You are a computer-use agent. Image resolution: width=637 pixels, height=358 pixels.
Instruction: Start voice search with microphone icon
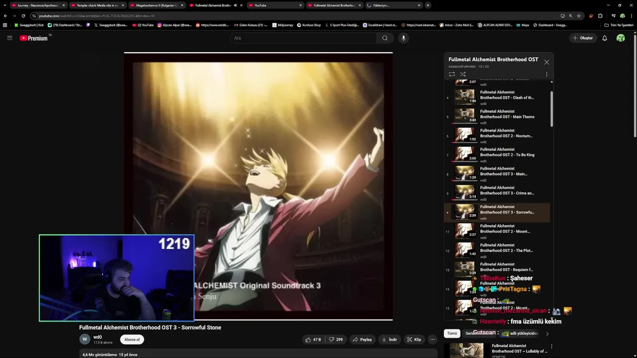click(x=404, y=38)
